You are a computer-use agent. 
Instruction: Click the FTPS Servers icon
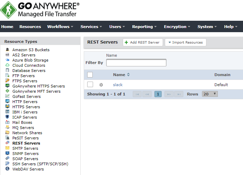(7, 81)
